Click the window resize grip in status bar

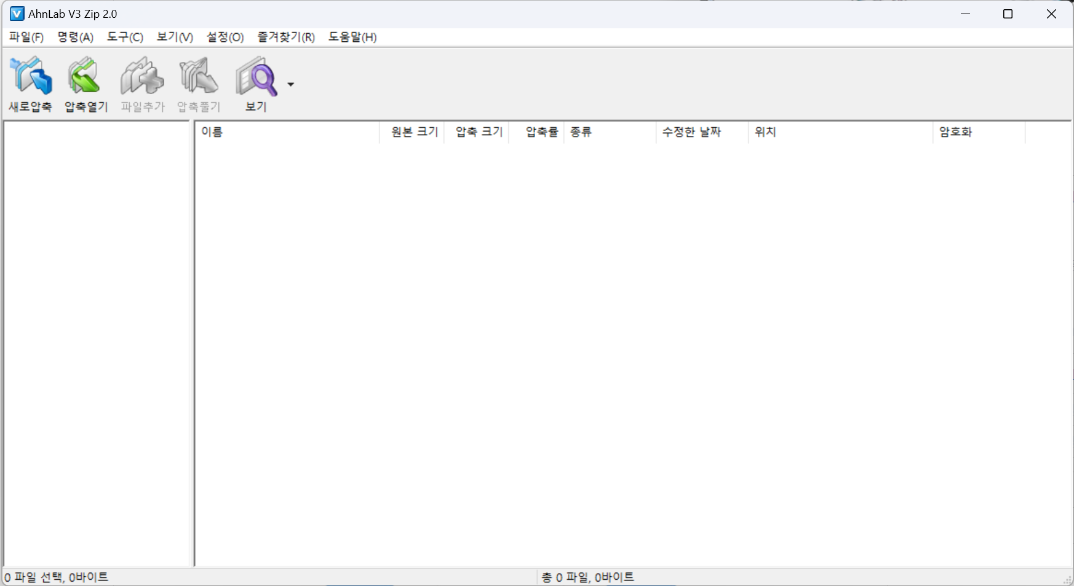point(1067,579)
